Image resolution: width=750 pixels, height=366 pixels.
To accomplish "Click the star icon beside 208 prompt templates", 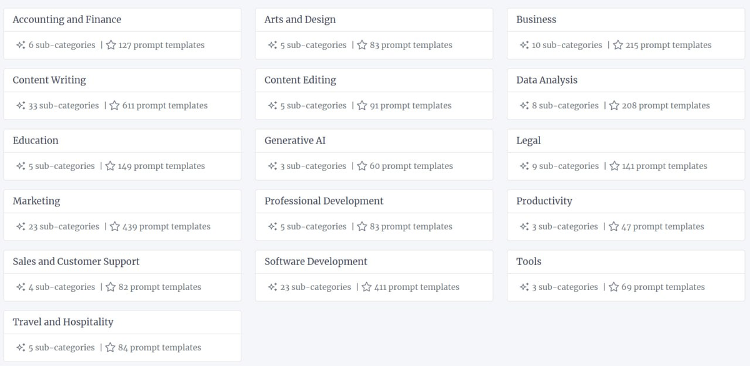I will click(614, 105).
